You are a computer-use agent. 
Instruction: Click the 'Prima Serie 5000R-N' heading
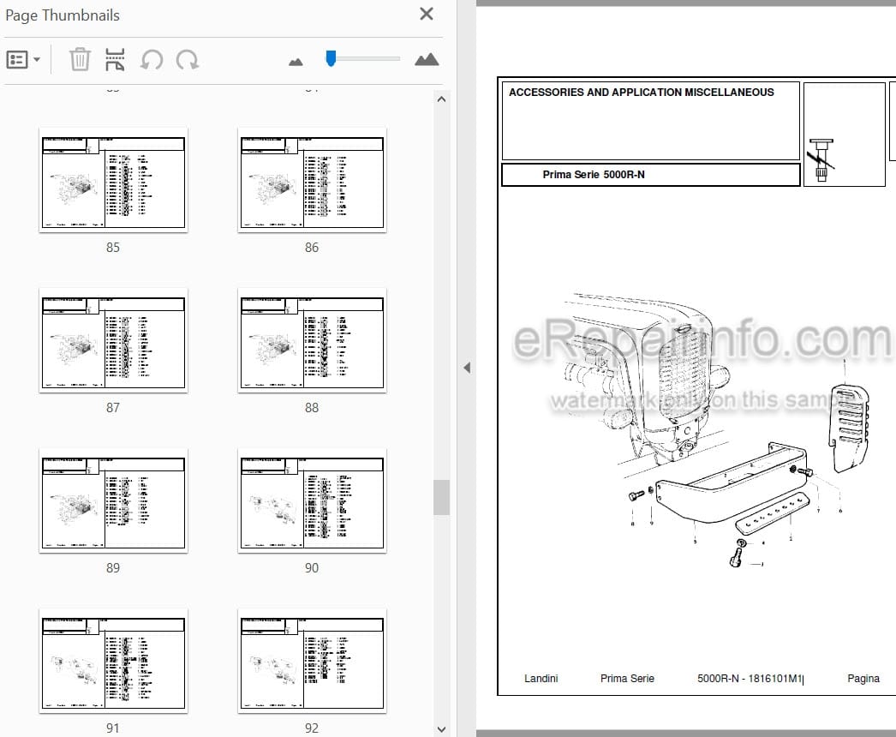pos(593,174)
